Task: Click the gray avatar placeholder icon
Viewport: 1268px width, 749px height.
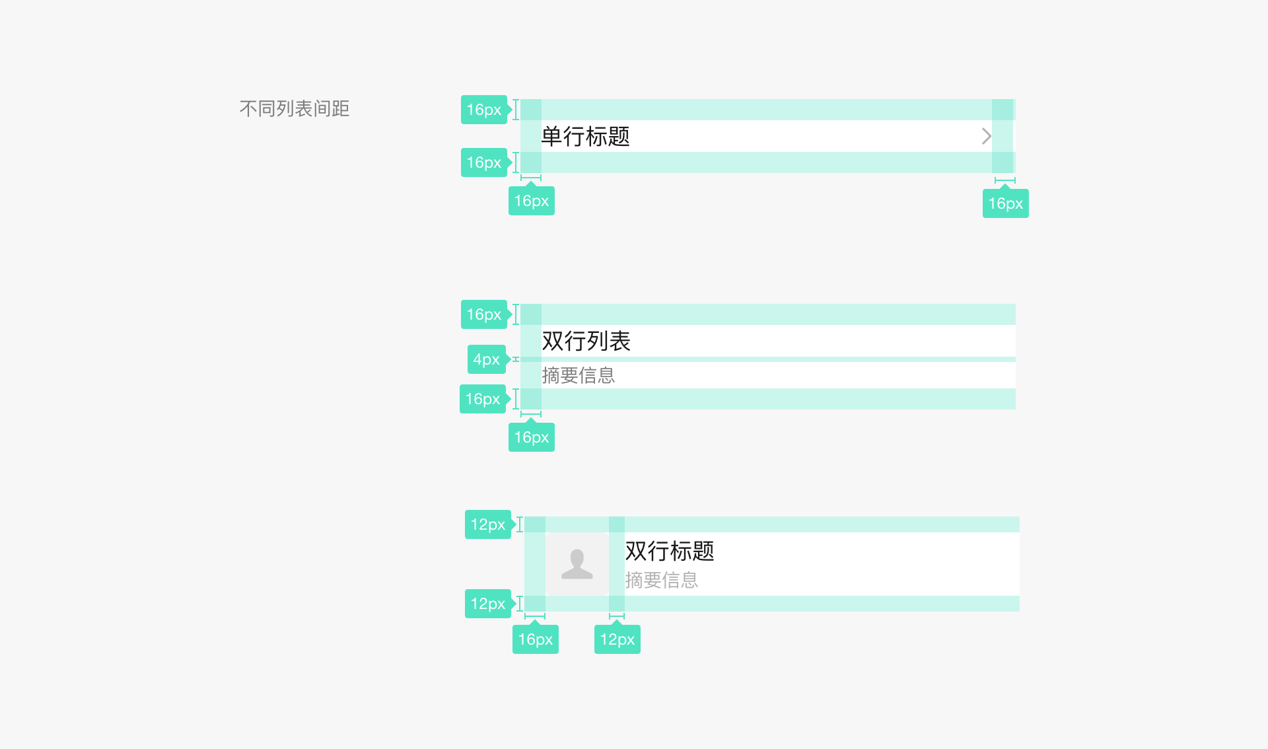Action: click(x=577, y=564)
